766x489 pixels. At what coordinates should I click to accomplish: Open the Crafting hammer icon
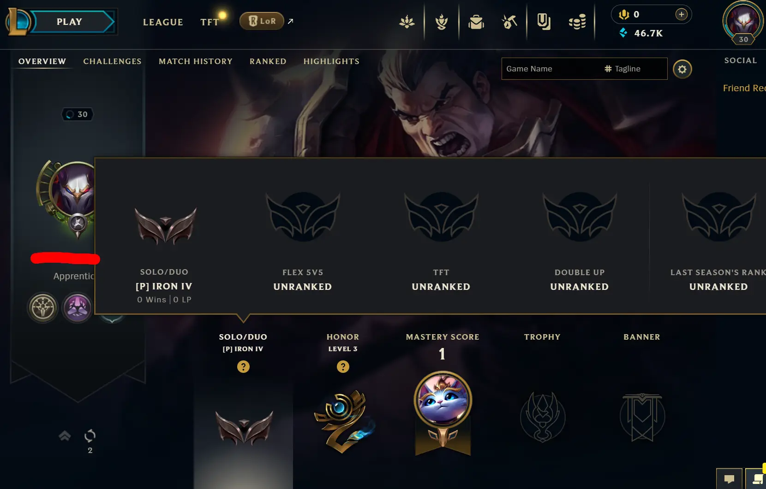pyautogui.click(x=509, y=22)
